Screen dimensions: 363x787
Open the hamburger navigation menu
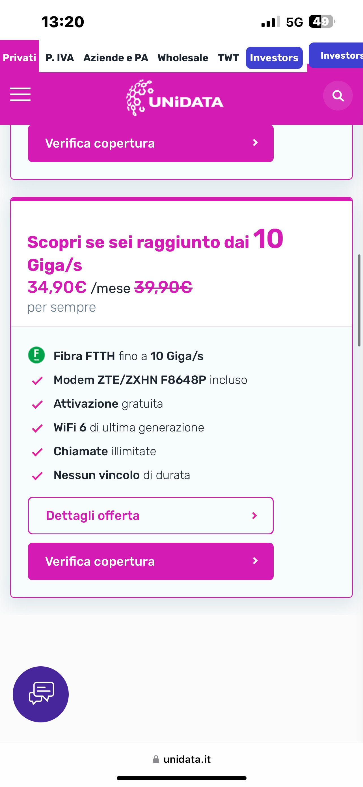pos(20,94)
